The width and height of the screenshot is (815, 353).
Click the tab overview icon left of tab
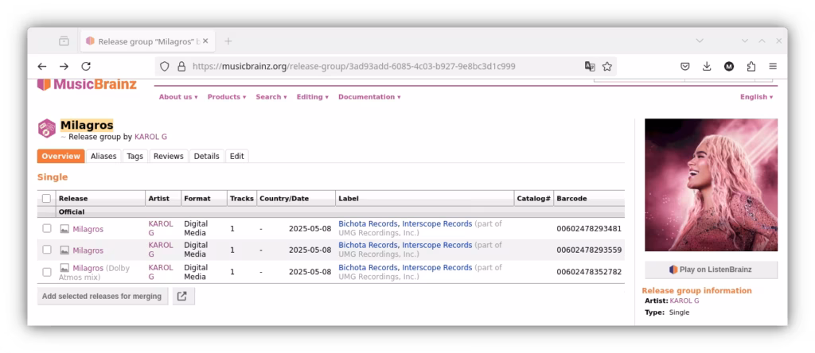pyautogui.click(x=64, y=41)
